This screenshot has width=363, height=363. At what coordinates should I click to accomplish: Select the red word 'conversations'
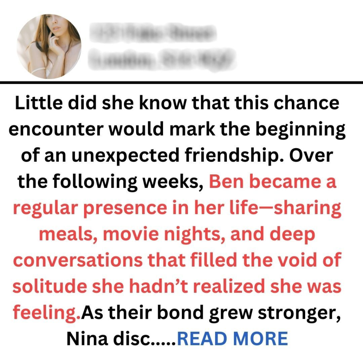tap(78, 260)
